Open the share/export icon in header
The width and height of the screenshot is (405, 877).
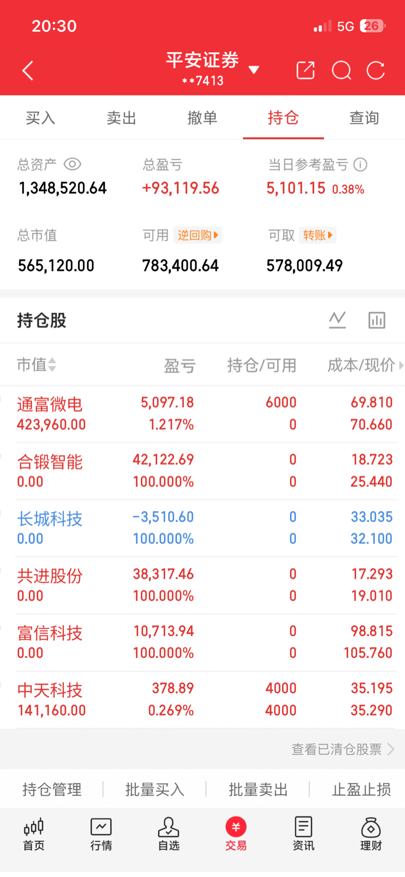coord(305,70)
